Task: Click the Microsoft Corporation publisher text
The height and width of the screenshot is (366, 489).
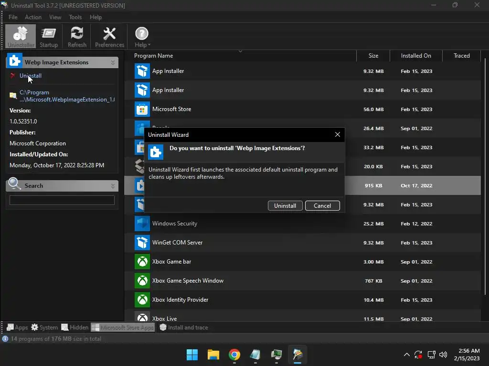Action: click(38, 143)
